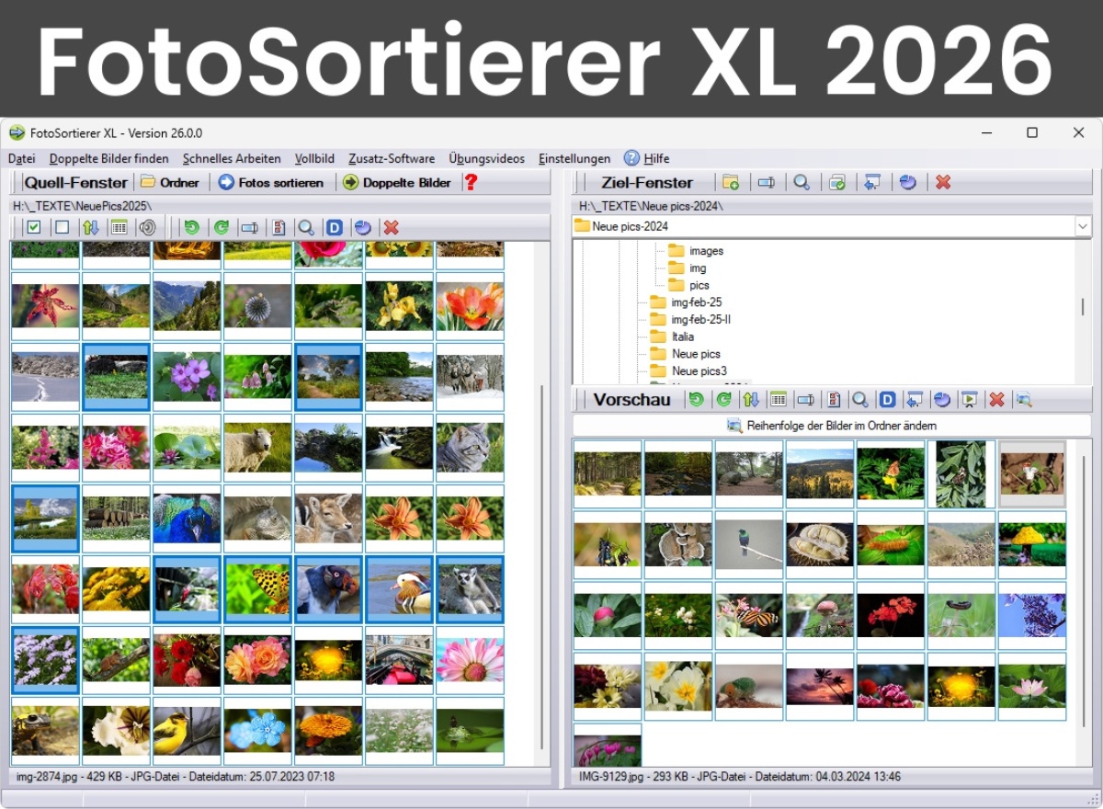Viewport: 1103px width, 809px height.
Task: Click the Quell-Fenster vertical scrollbar
Action: click(542, 565)
